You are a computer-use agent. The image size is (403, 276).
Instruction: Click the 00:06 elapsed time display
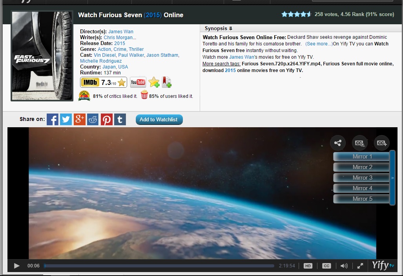coord(33,266)
